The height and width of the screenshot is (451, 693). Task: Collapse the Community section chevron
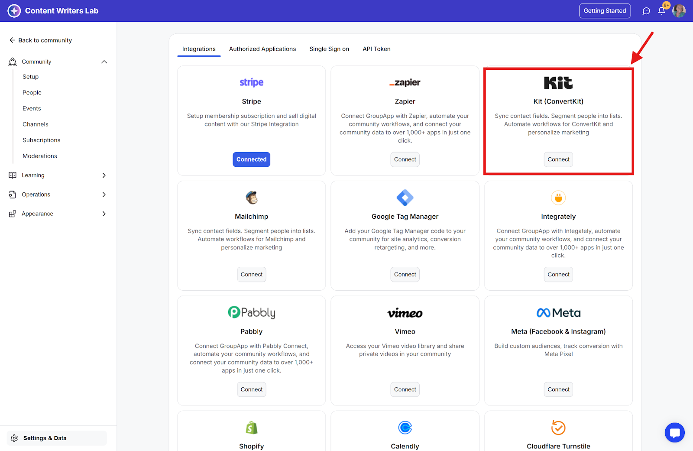[x=104, y=62]
